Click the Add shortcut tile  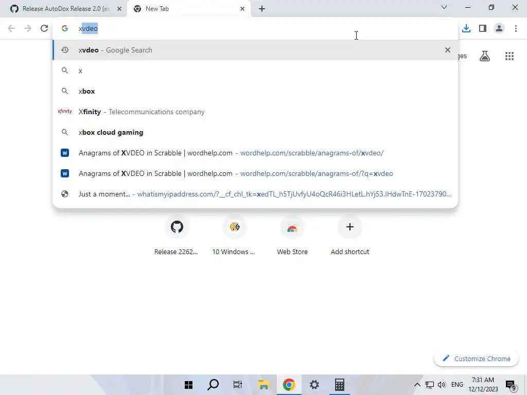(x=350, y=235)
